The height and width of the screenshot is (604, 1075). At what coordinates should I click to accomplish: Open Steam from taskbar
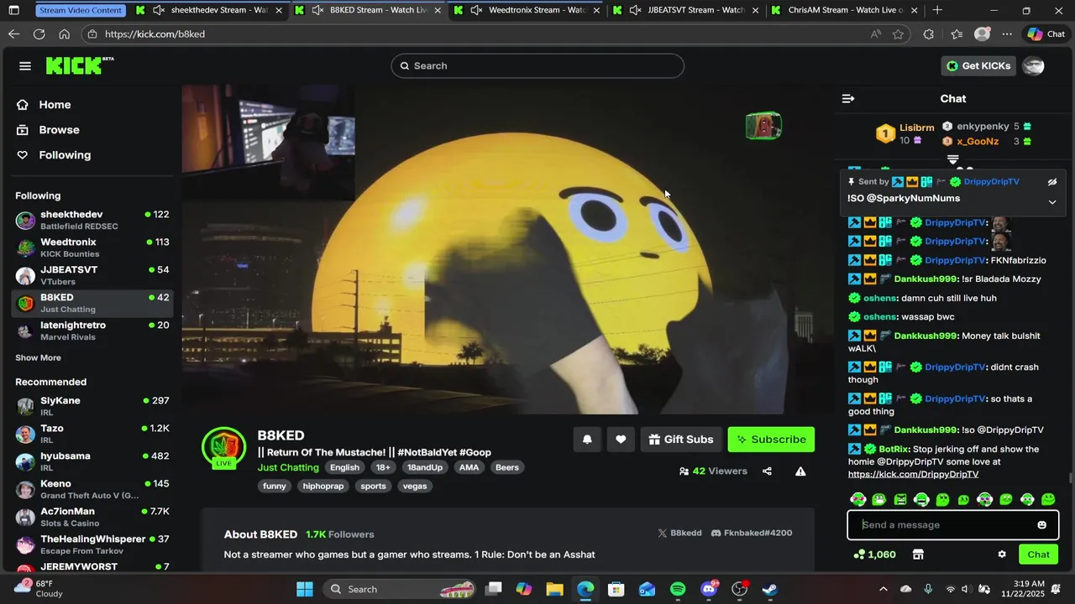tap(770, 589)
